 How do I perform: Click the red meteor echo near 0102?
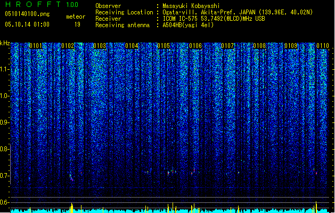pos(71,178)
